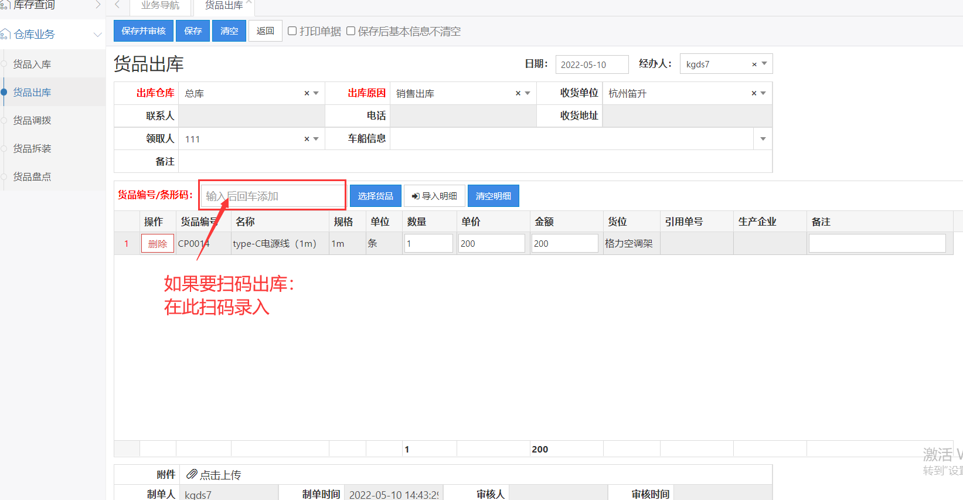Click the 清空 button
The width and height of the screenshot is (963, 500).
pyautogui.click(x=229, y=31)
